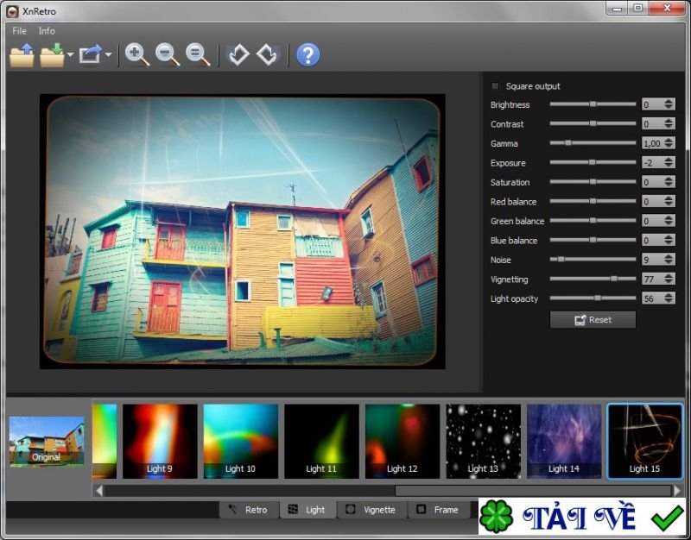
Task: Click the zoom out magnifier icon
Action: point(167,55)
